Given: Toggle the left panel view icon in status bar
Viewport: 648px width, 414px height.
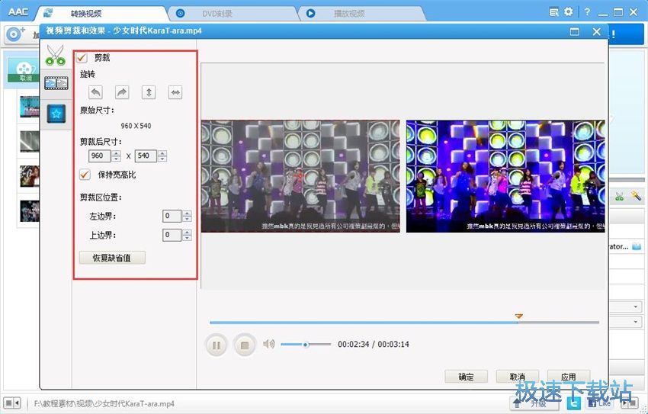Looking at the screenshot, I should pyautogui.click(x=12, y=403).
